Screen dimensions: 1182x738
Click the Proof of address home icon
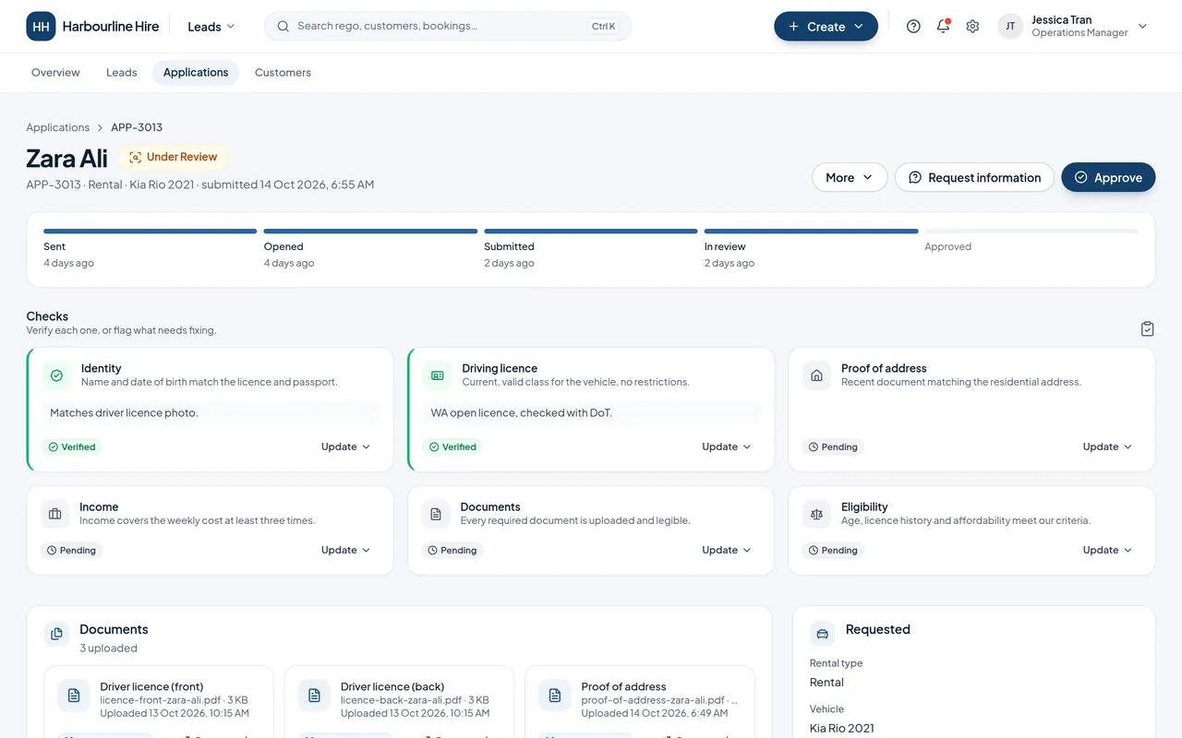[x=816, y=375]
